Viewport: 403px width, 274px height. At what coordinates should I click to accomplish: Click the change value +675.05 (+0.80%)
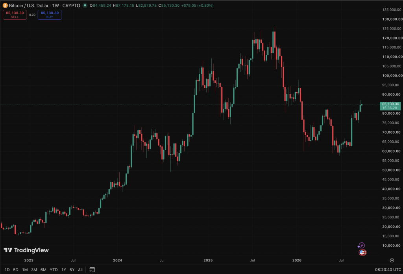click(198, 6)
